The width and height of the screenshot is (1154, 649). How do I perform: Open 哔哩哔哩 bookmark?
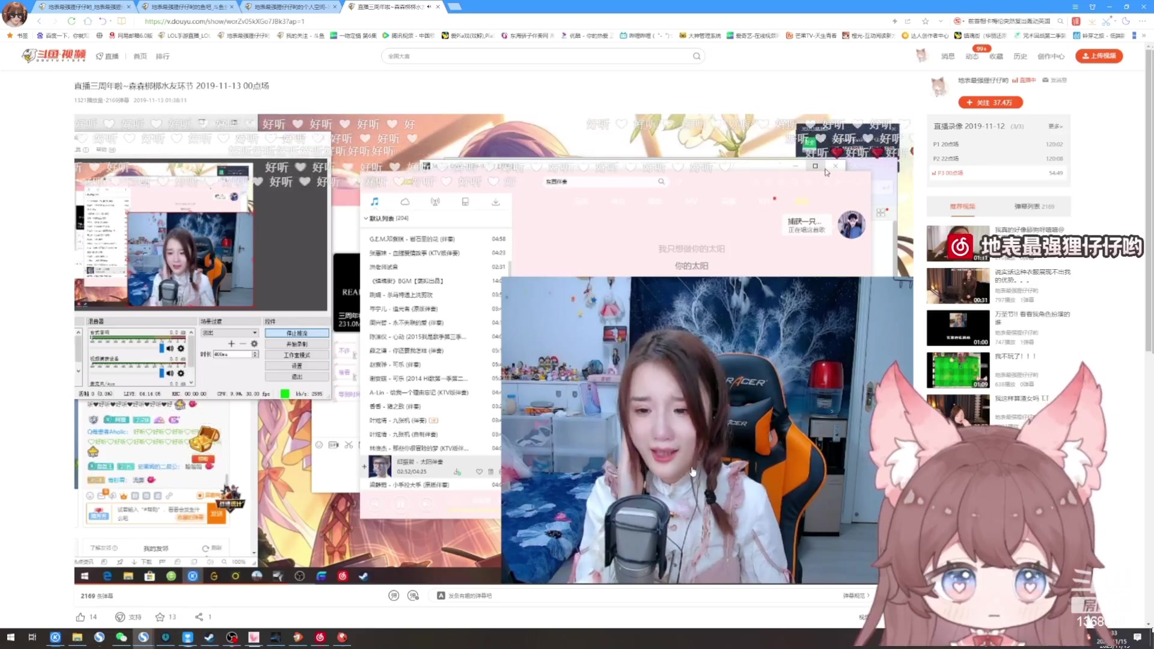pos(646,35)
